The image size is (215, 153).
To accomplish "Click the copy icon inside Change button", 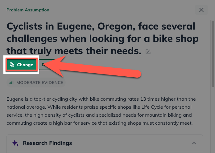I will [x=12, y=65].
